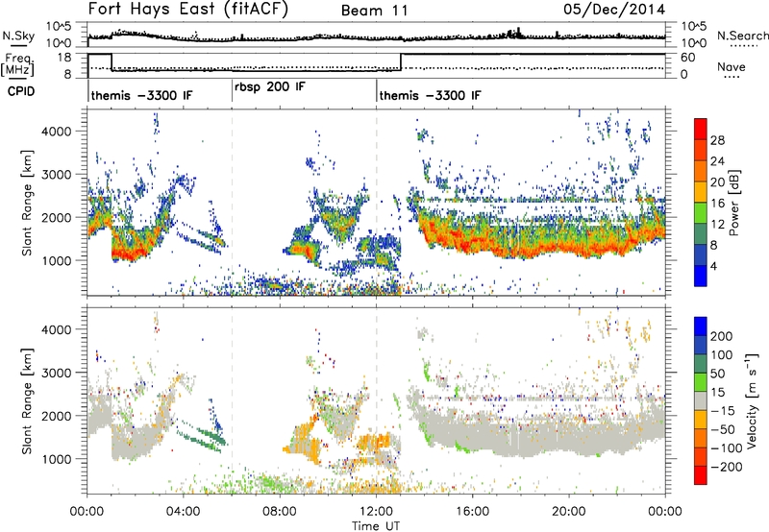Click the blue bottom of Power colorbar
The image size is (769, 532).
[x=701, y=276]
